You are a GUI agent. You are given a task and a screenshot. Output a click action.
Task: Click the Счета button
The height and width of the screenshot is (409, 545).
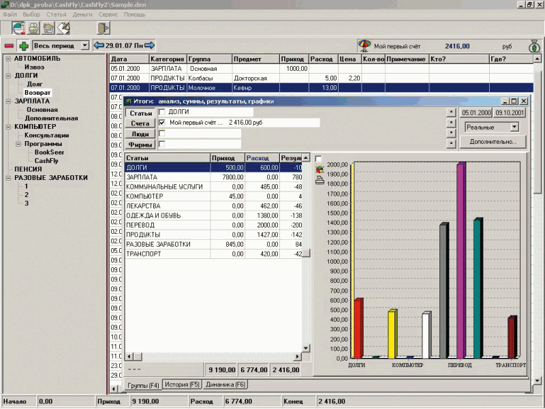pyautogui.click(x=140, y=123)
